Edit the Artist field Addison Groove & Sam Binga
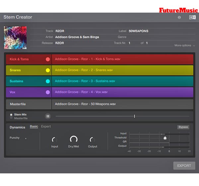Viewport: 199px width, 186px height. pos(77,37)
